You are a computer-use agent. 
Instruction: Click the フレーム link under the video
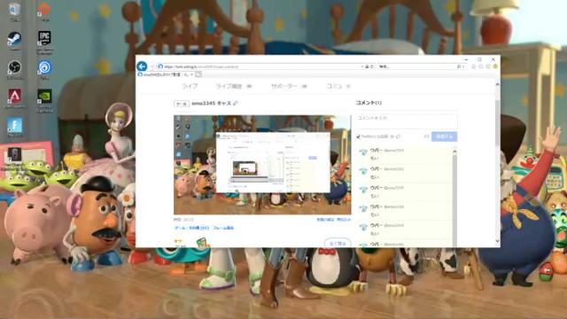(223, 228)
